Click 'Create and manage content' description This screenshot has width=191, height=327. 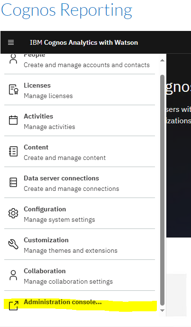pos(64,158)
